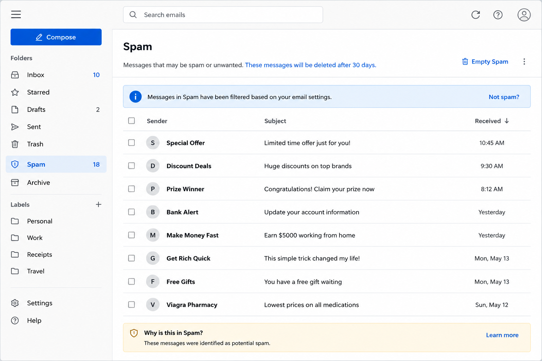This screenshot has width=542, height=361.
Task: Click the Personal label folder icon
Action: pyautogui.click(x=15, y=221)
